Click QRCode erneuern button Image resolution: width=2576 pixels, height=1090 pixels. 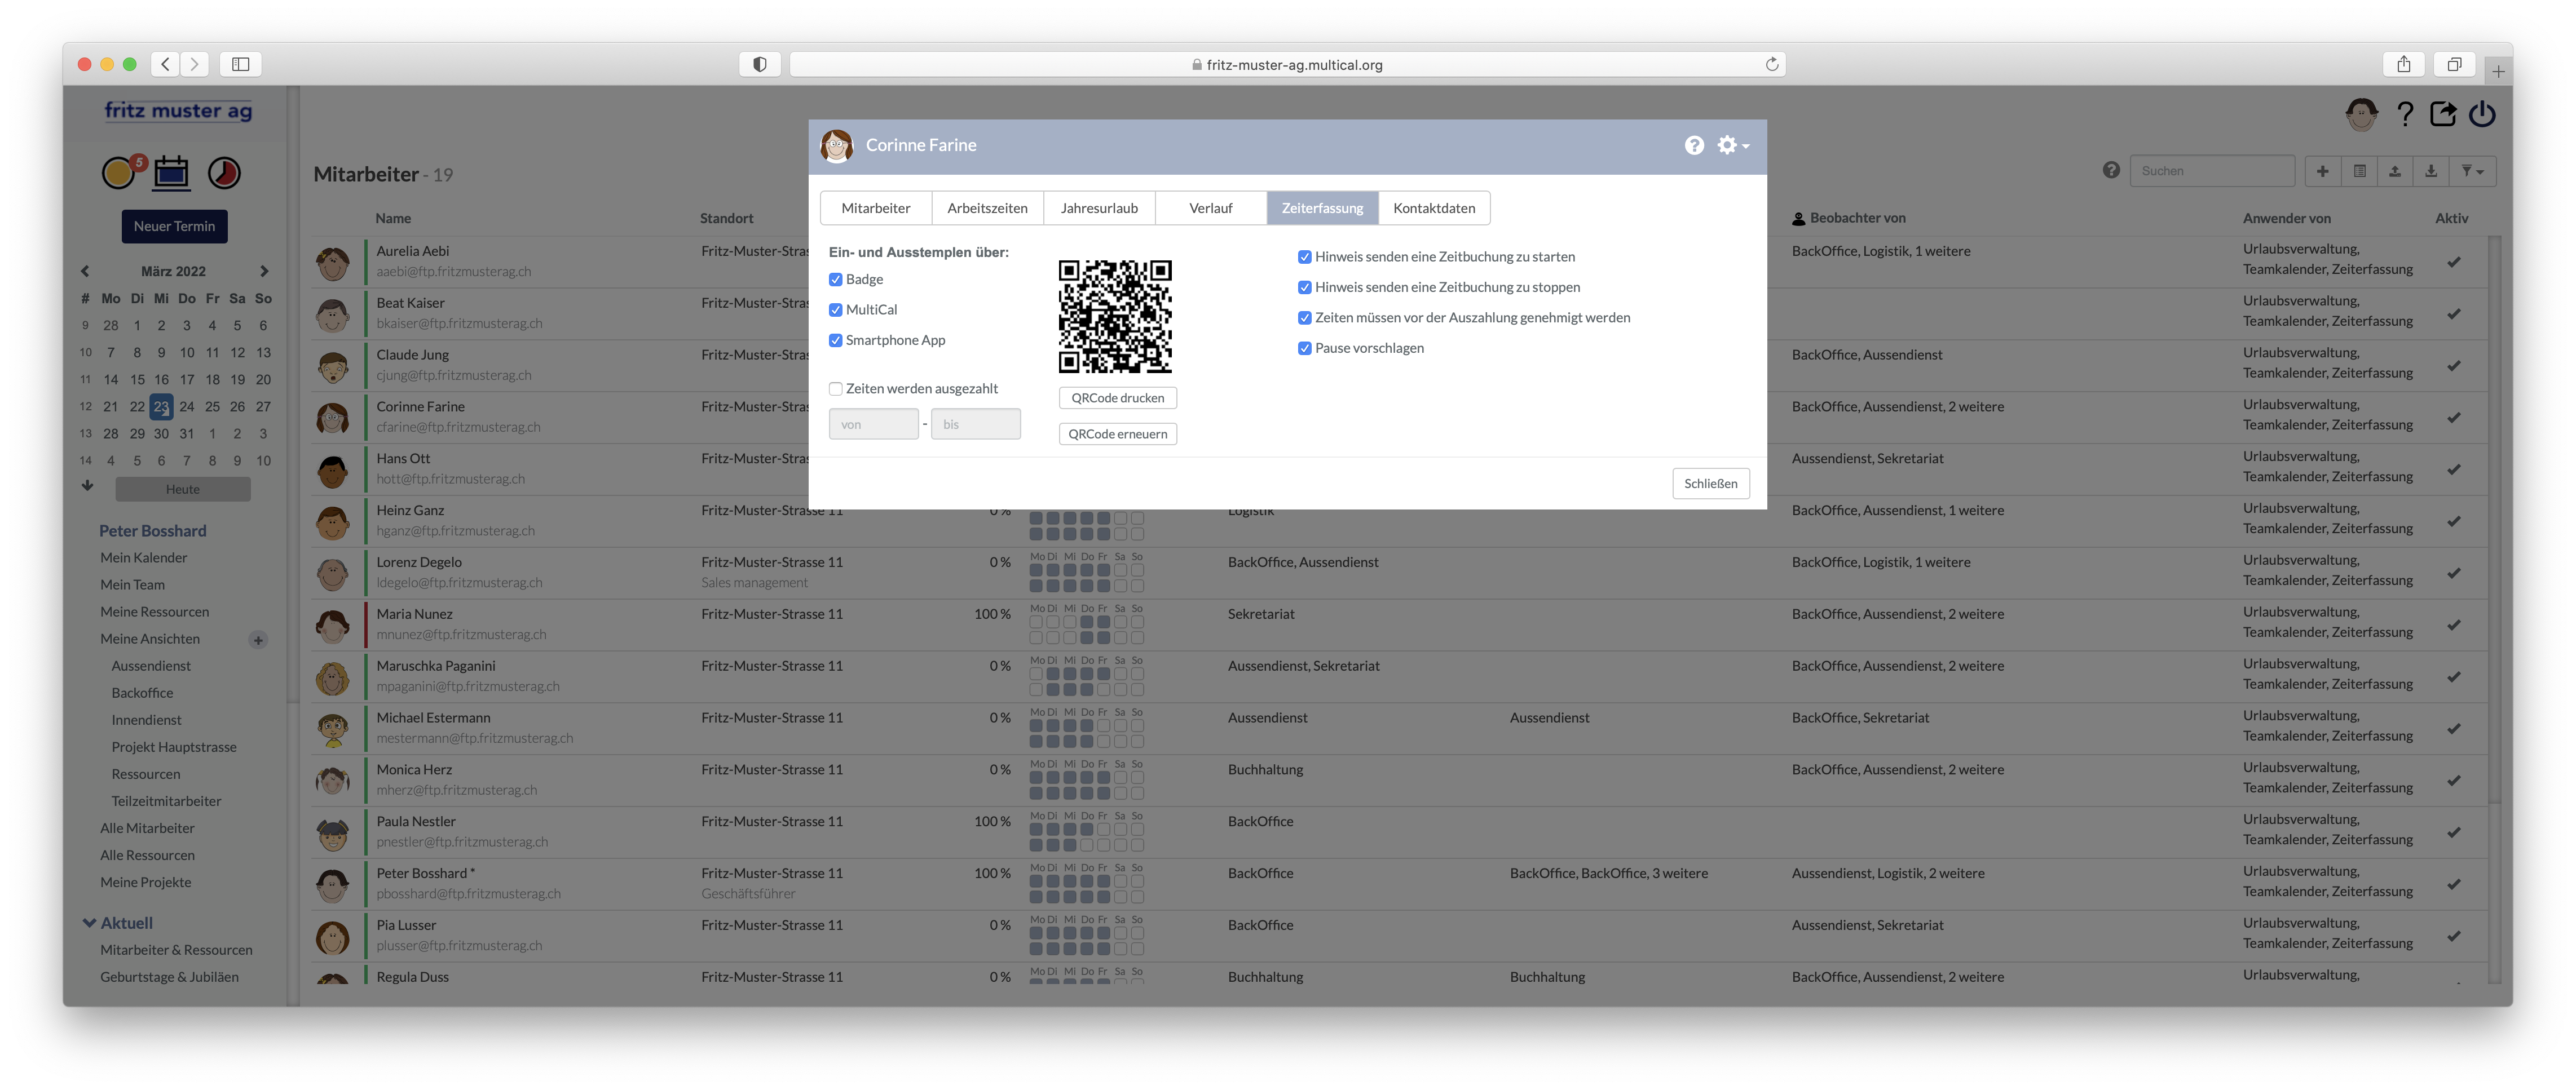[x=1117, y=433]
